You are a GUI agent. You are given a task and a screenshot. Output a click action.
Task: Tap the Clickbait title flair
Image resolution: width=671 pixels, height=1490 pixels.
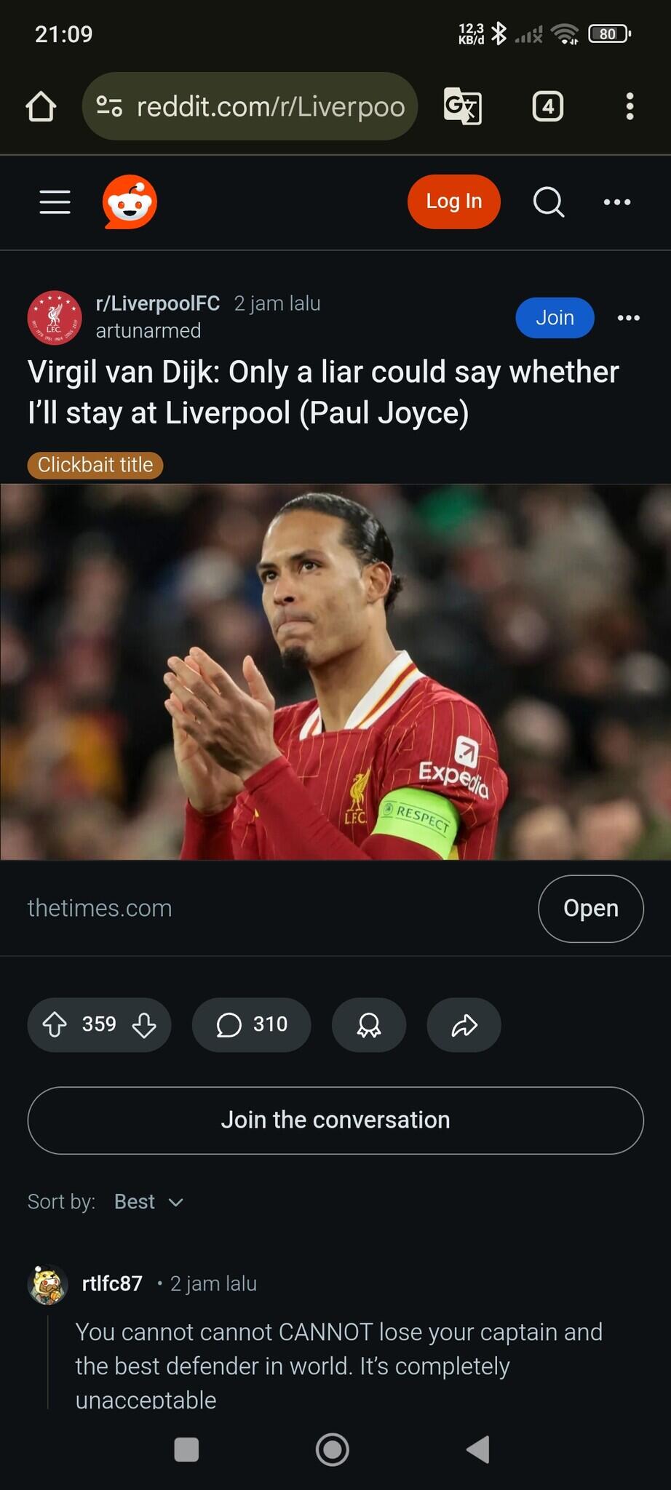tap(95, 465)
